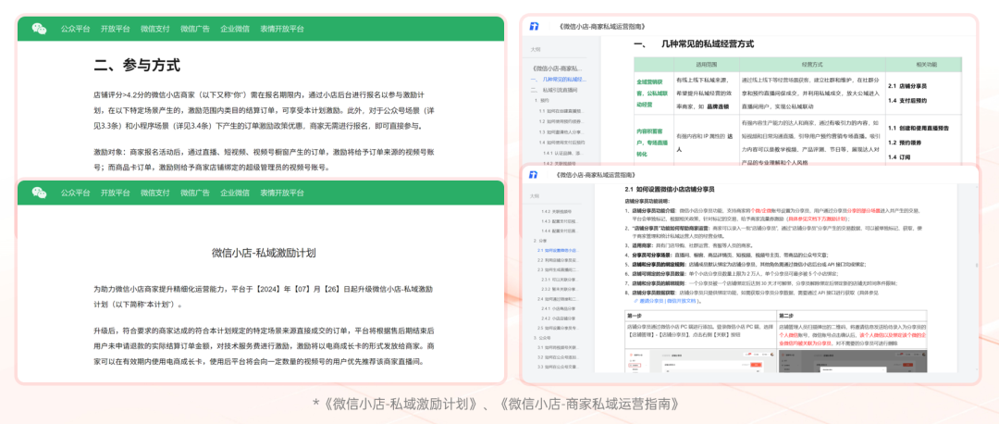Select 表情开放平台 in the top navigation bar

(x=282, y=29)
